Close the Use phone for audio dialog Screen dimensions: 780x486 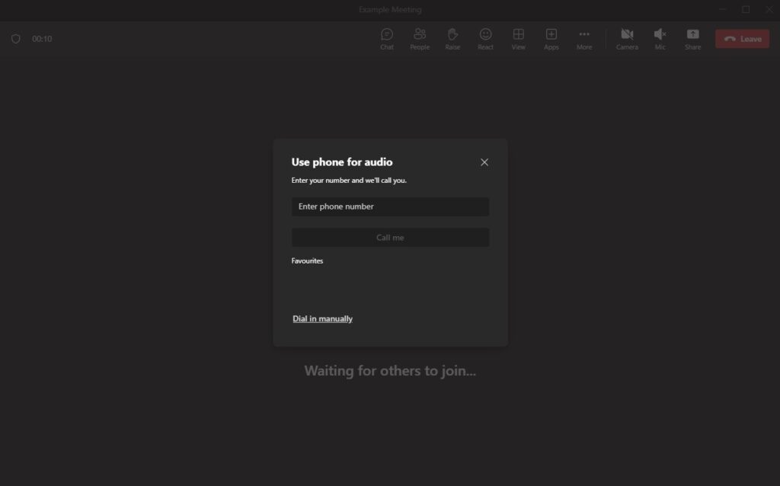pos(484,162)
